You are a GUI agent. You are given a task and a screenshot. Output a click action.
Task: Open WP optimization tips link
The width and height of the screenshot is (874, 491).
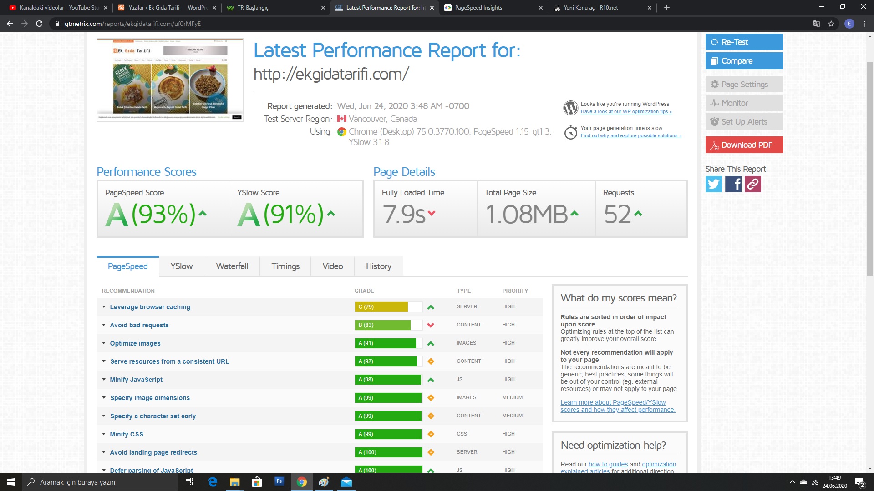626,112
